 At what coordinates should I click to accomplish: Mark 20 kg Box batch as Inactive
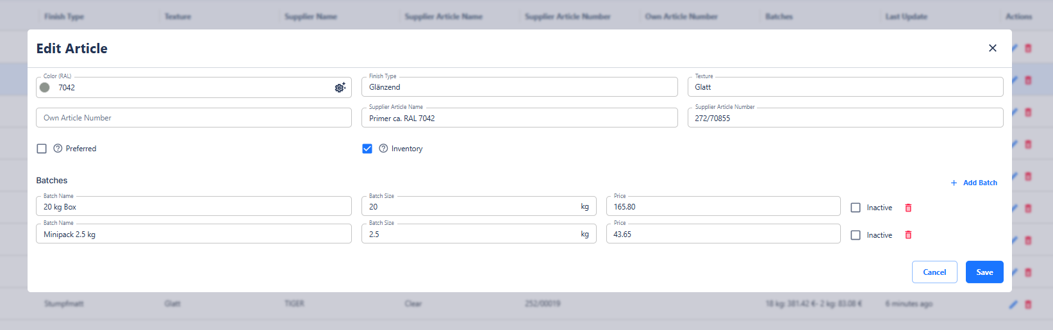[x=856, y=208]
